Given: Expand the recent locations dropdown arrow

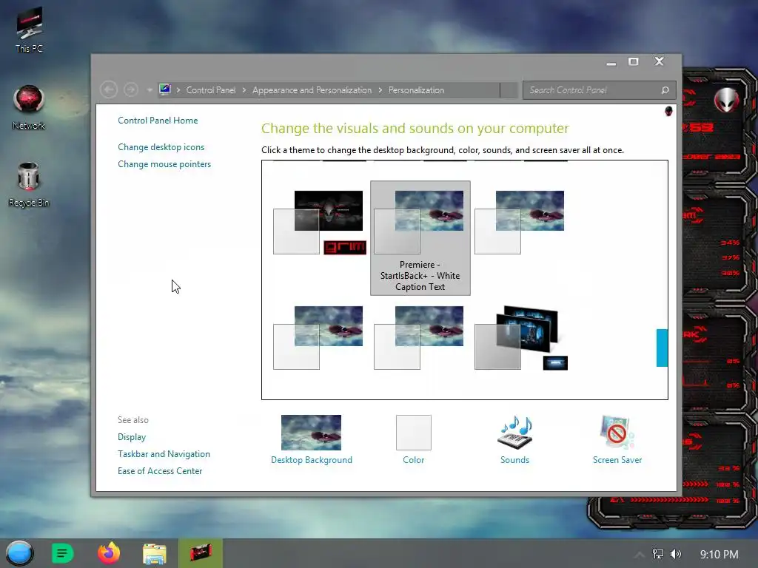Looking at the screenshot, I should tap(150, 89).
